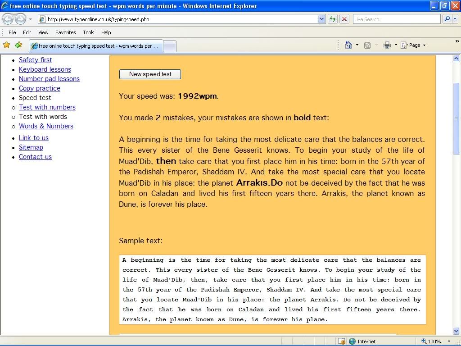Select the typing speed test tab
461x346 pixels.
pos(96,46)
